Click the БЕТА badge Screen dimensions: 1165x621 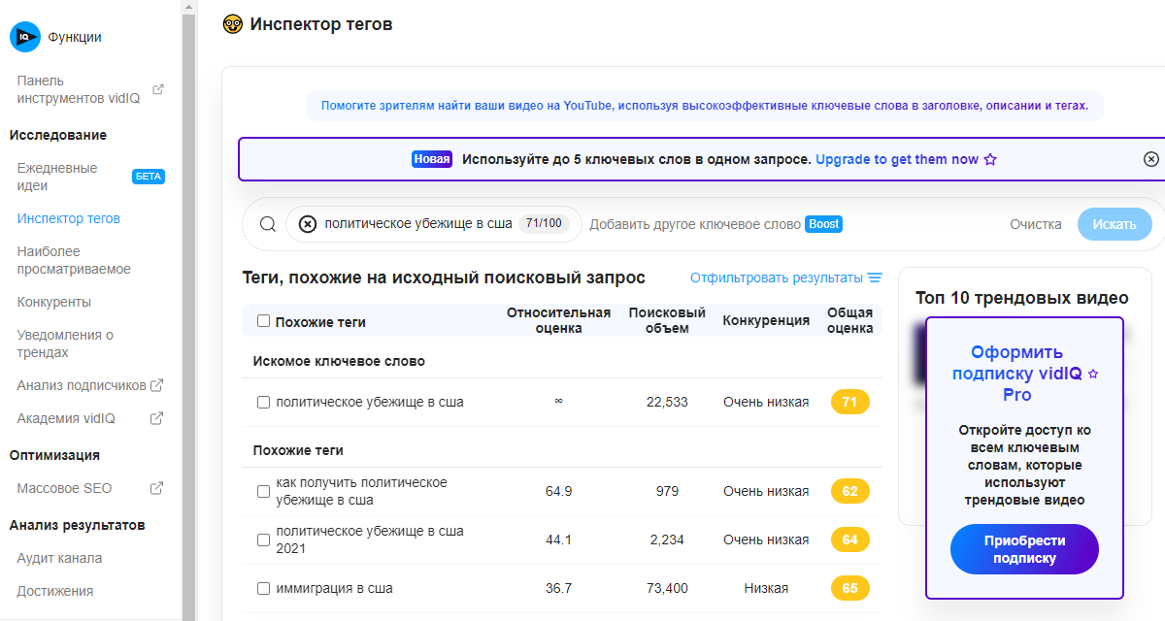[149, 177]
